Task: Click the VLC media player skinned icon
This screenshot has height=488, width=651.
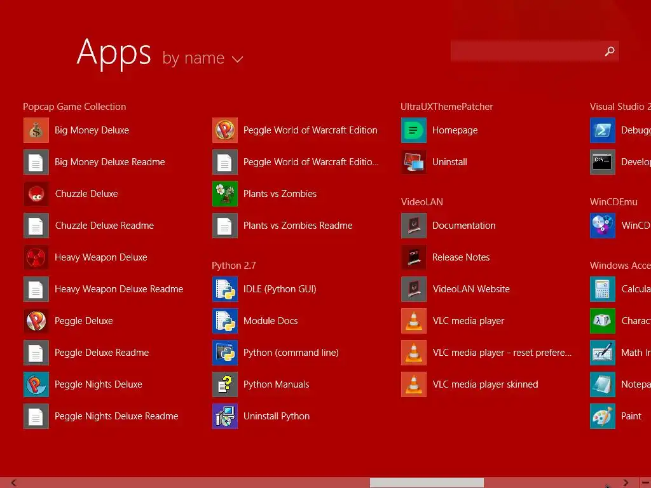Action: coord(414,384)
